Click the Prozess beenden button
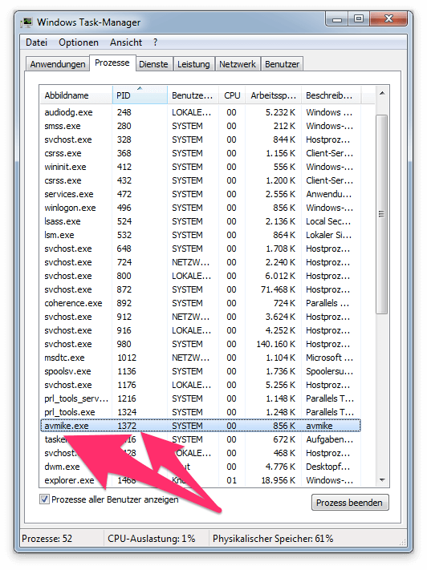The image size is (427, 570). click(x=350, y=503)
